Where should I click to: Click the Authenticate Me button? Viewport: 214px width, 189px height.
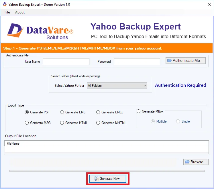(x=185, y=60)
